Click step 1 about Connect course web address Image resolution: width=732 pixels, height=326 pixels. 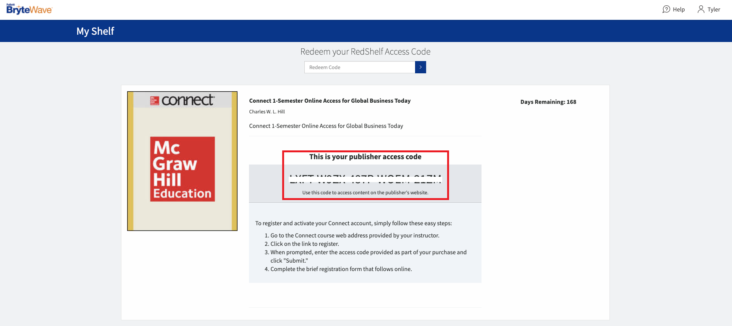click(x=355, y=236)
